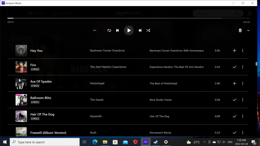Open options menu for Ace Of Spades
Viewport: 260px width, 146px height.
pyautogui.click(x=242, y=83)
